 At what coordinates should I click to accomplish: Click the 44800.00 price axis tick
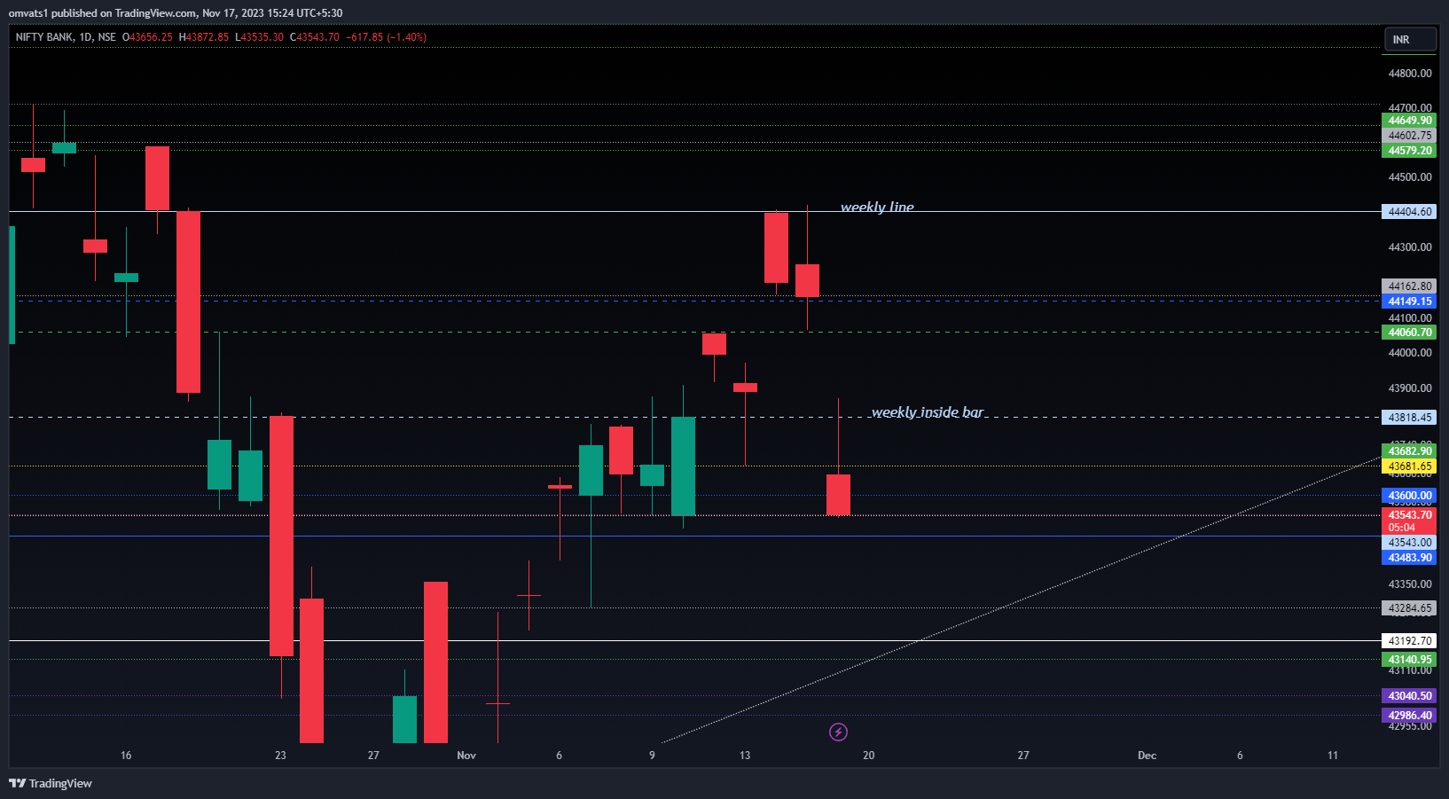click(x=1410, y=74)
